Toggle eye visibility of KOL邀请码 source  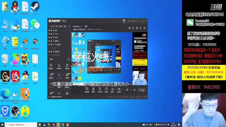click(x=49, y=45)
